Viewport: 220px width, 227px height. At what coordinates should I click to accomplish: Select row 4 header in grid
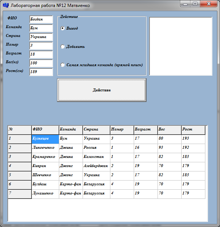[x=20, y=166]
